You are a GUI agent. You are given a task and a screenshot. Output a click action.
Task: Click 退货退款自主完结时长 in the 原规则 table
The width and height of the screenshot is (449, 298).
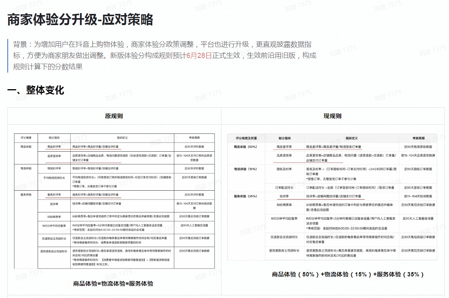(x=54, y=251)
